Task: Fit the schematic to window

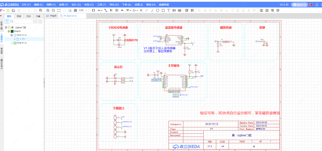Action: tap(59, 10)
